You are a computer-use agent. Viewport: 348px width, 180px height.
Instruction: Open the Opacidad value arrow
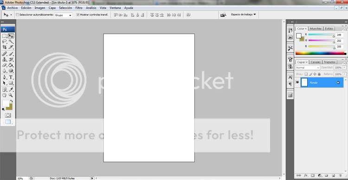(345, 67)
